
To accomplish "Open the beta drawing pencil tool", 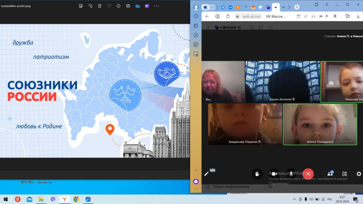I will [x=206, y=174].
